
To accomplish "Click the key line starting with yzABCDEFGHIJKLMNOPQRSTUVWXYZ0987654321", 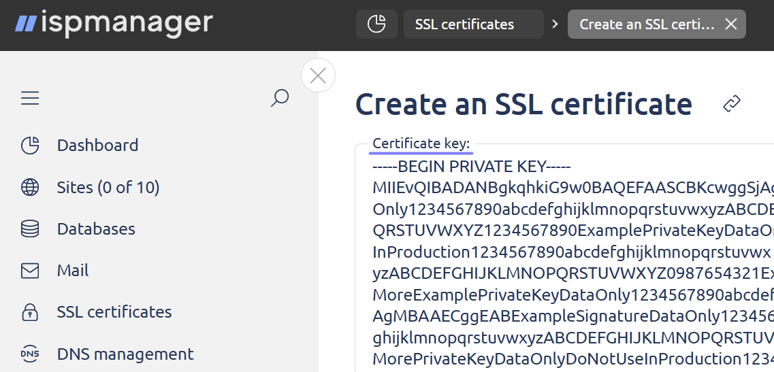I will 573,273.
